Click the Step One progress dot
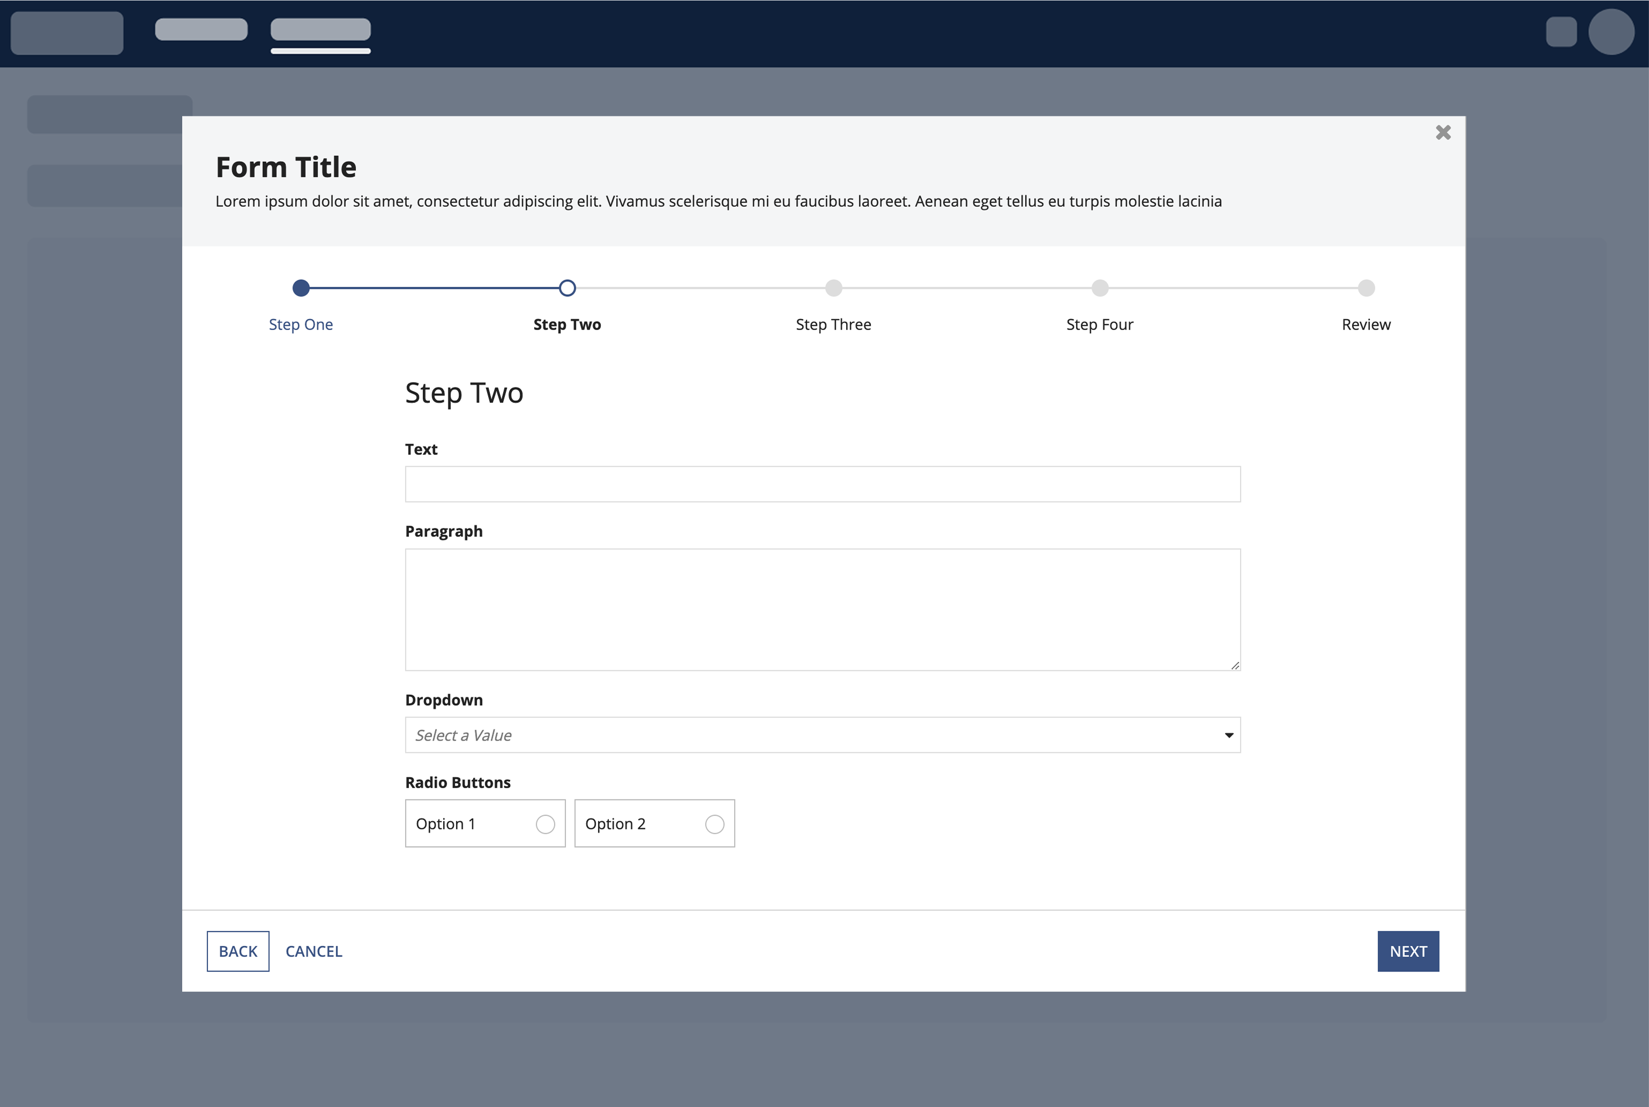Viewport: 1649px width, 1107px height. coord(301,288)
